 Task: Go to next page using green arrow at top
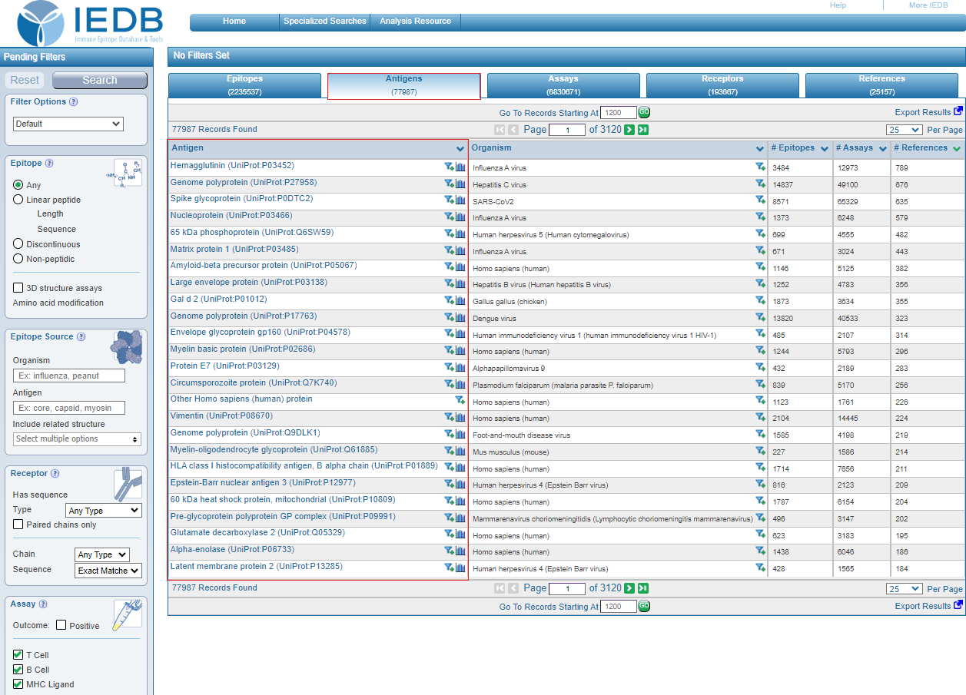pos(629,130)
